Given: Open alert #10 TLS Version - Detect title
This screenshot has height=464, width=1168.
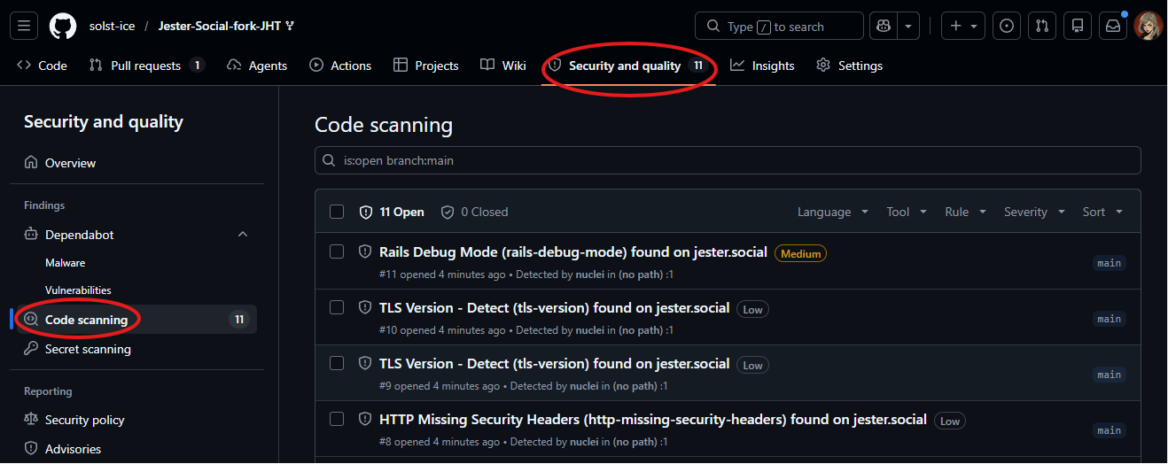Looking at the screenshot, I should 554,308.
